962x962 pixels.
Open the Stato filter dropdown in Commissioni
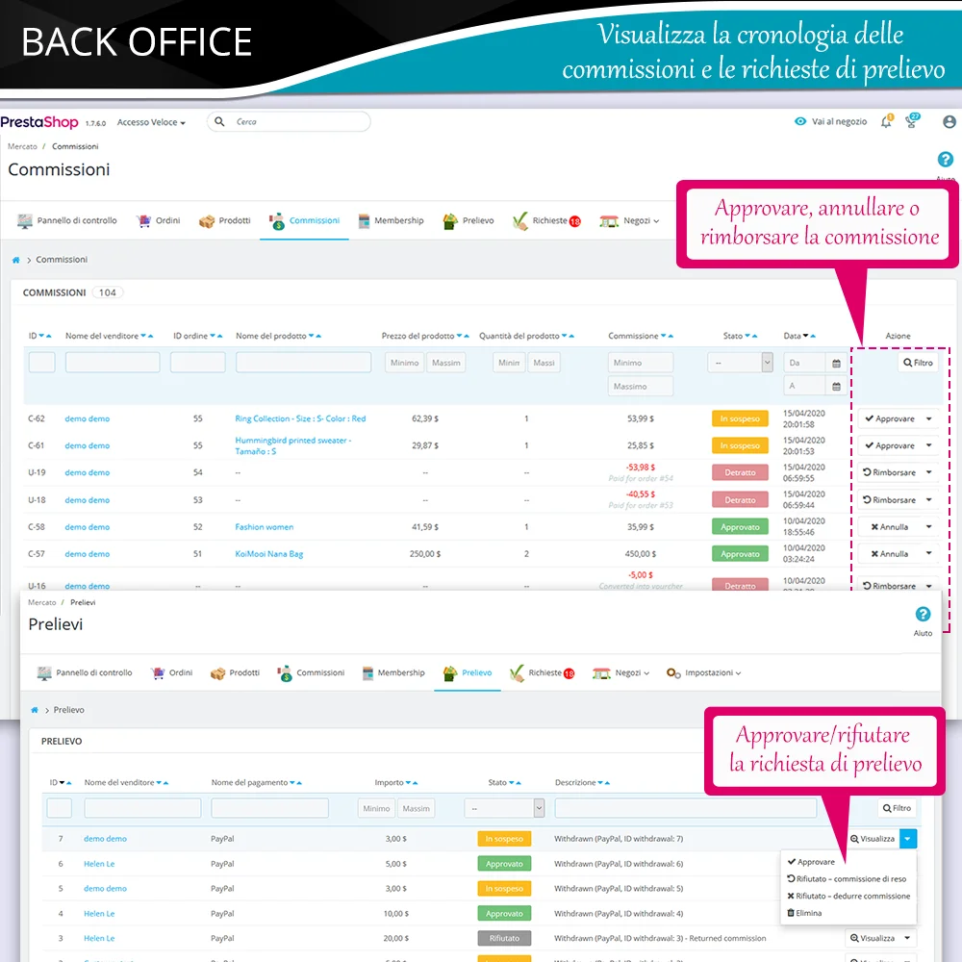[x=740, y=363]
